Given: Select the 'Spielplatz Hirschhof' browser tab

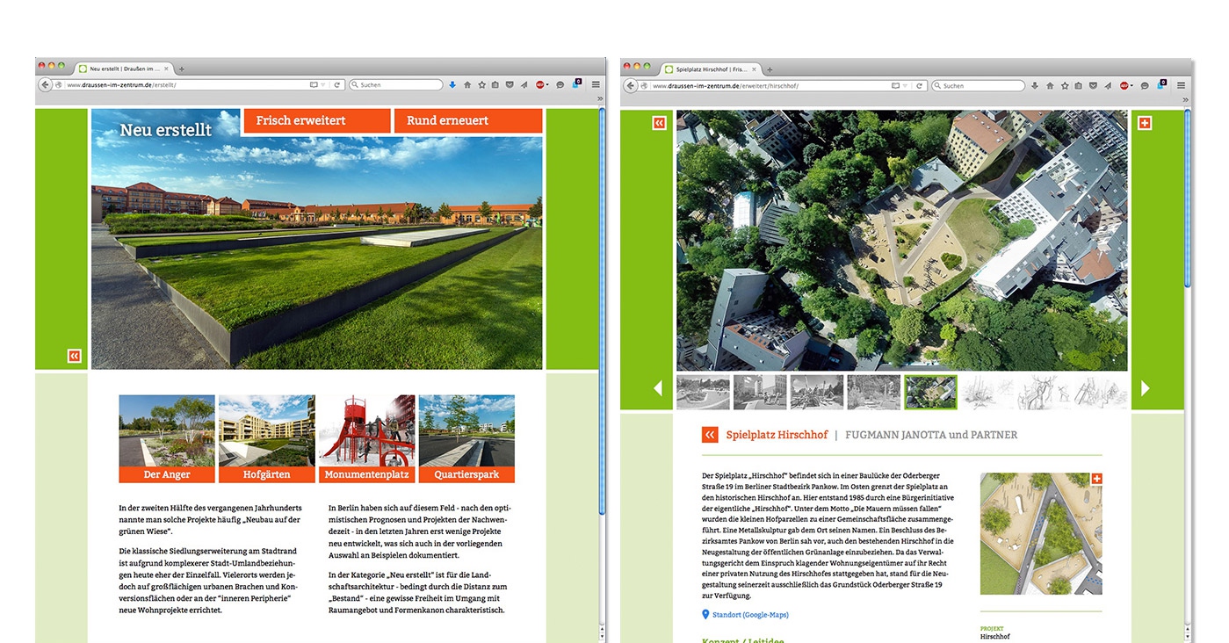Looking at the screenshot, I should coord(711,69).
